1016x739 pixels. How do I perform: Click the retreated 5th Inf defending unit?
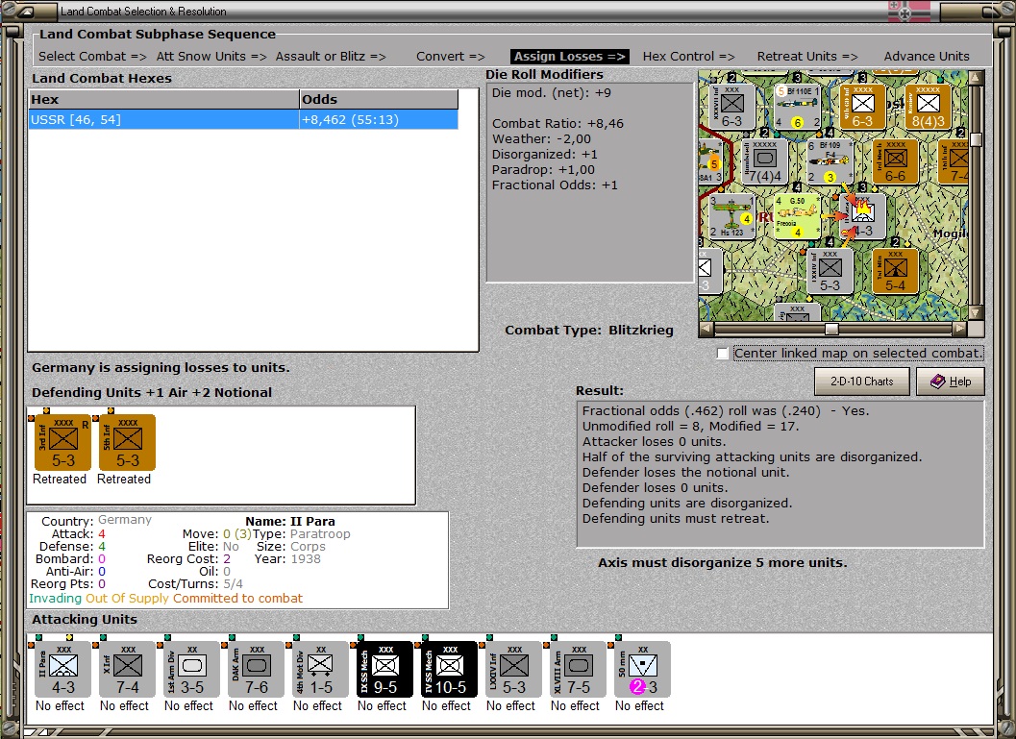pyautogui.click(x=127, y=442)
